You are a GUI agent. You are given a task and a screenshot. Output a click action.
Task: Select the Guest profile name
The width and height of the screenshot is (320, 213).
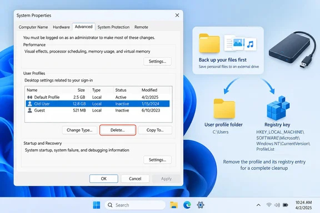(39, 110)
